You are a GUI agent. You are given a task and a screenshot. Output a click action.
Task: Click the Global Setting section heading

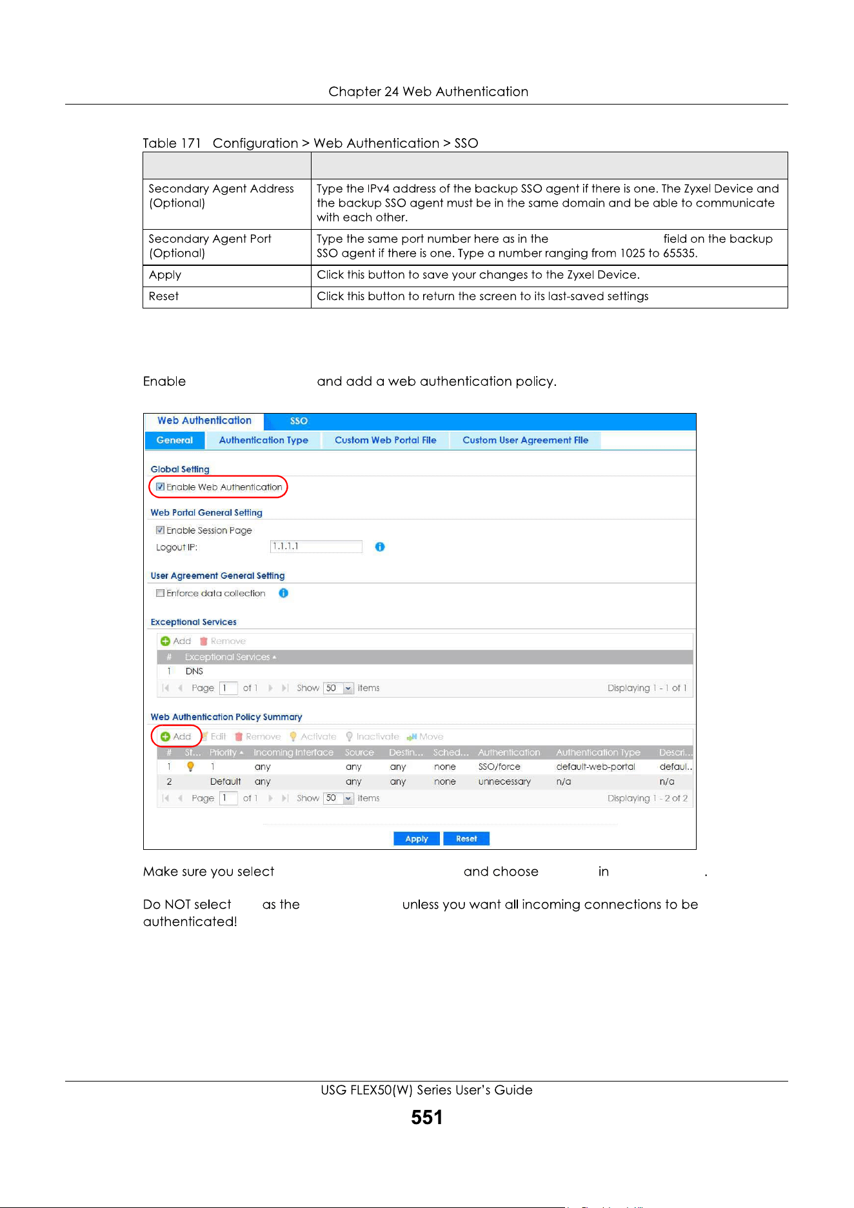180,469
